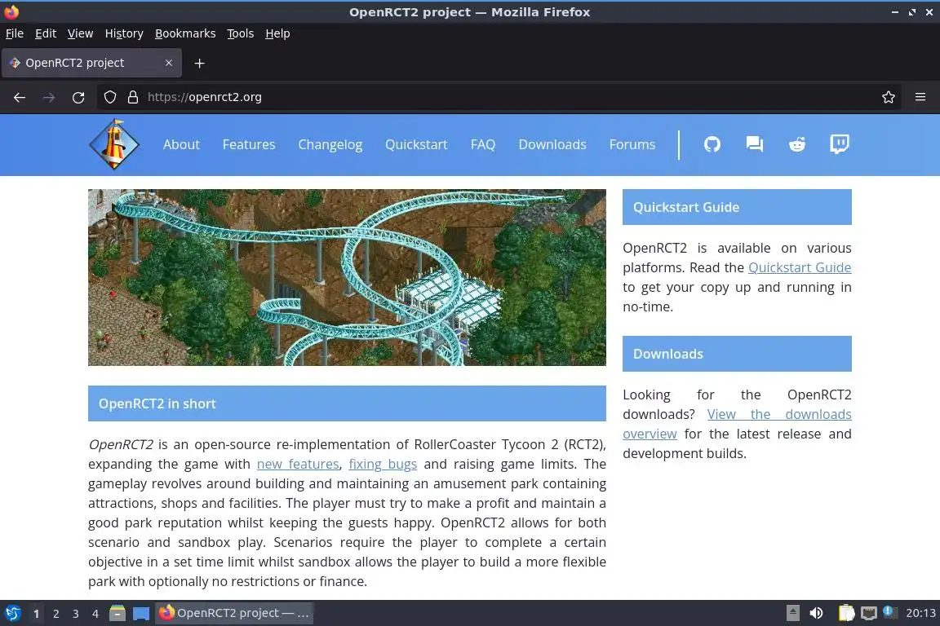Click the show desktop icon in taskbar

[141, 613]
